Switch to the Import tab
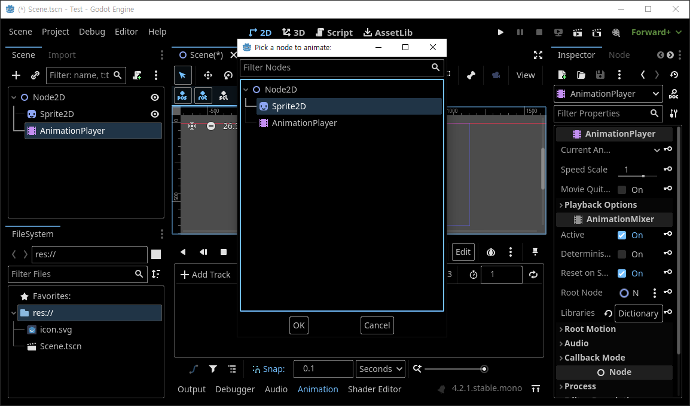 point(62,55)
